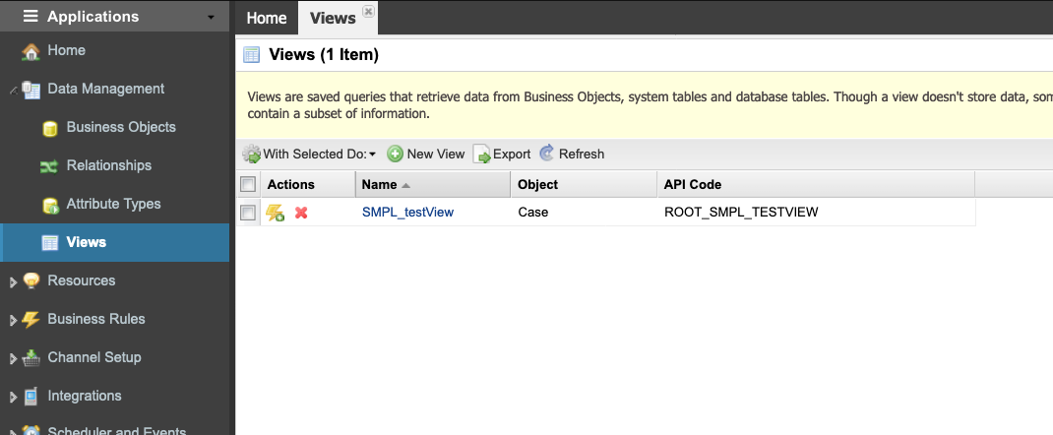1053x435 pixels.
Task: Click the New View green plus icon
Action: tap(396, 155)
